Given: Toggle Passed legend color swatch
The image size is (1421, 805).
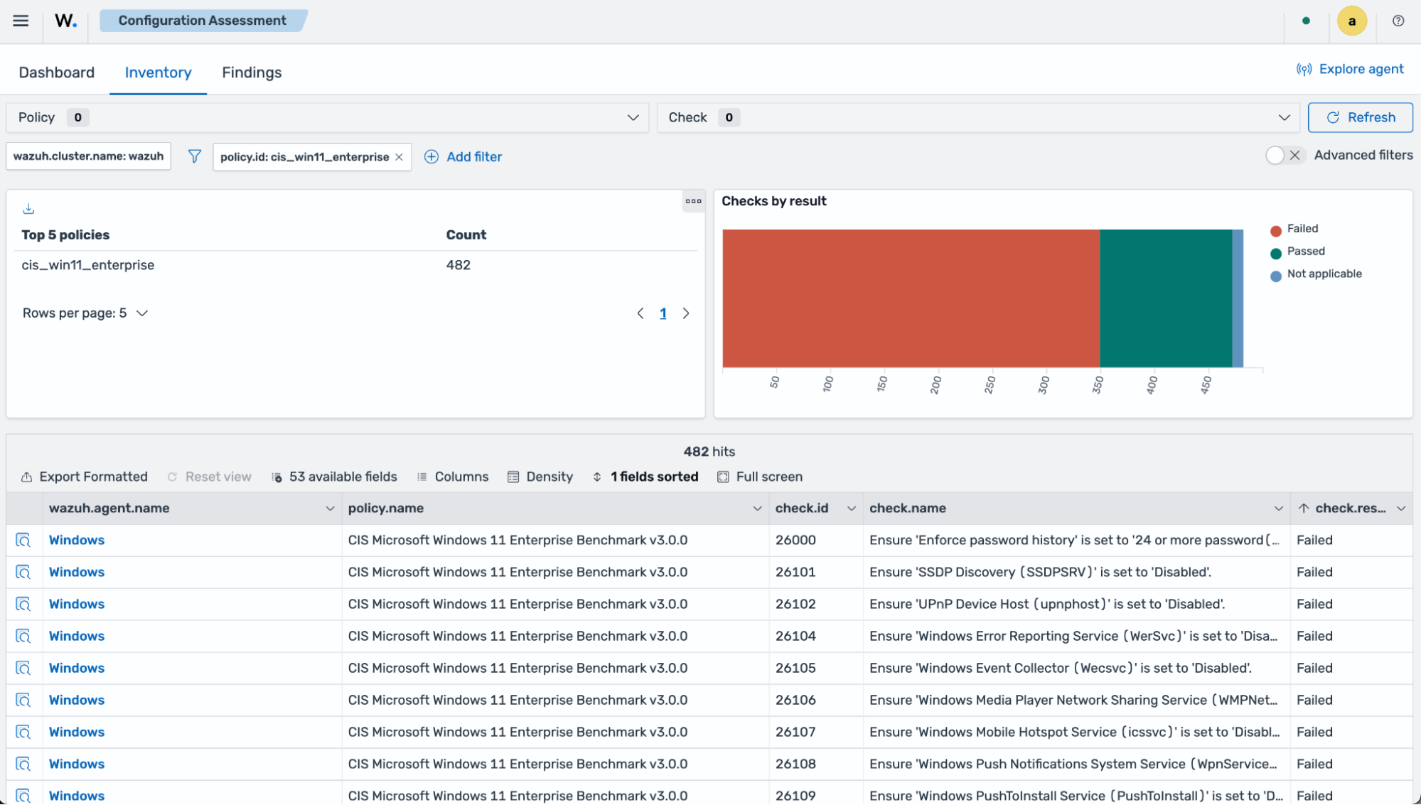Looking at the screenshot, I should pyautogui.click(x=1275, y=253).
